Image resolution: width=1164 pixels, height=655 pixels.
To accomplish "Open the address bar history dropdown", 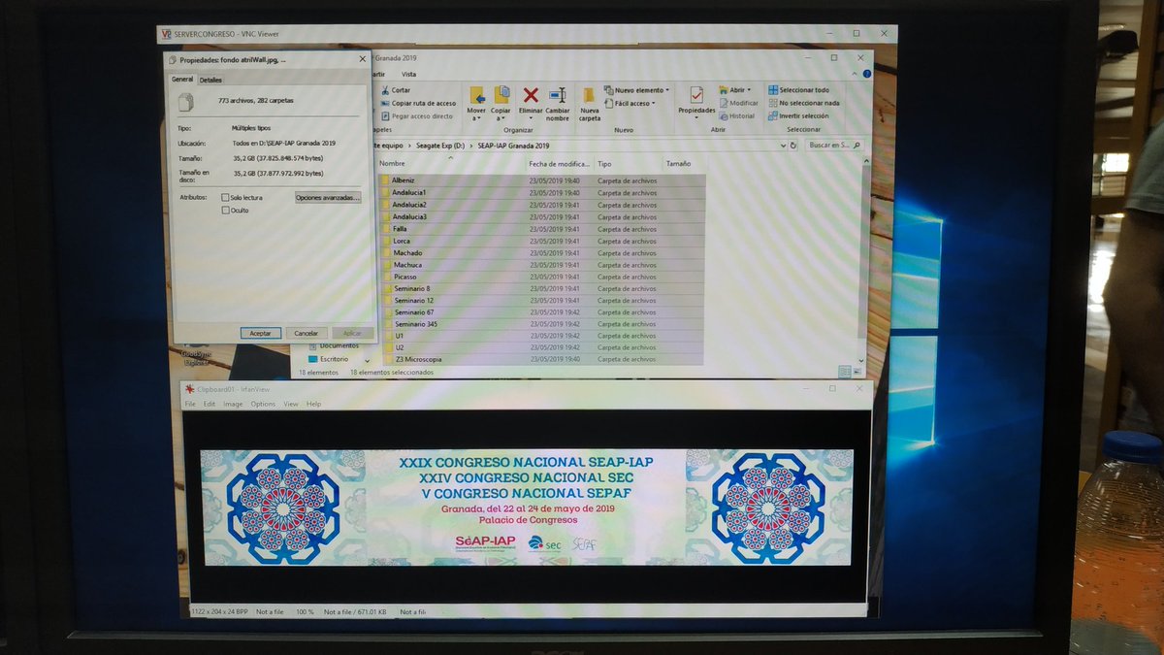I will (x=783, y=145).
